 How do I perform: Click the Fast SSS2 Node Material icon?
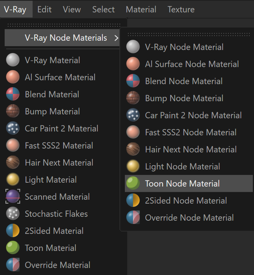coord(133,132)
